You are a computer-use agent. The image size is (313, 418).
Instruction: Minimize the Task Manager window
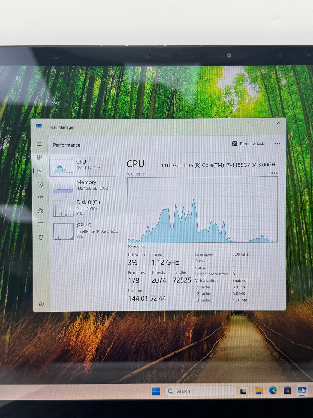[x=247, y=122]
